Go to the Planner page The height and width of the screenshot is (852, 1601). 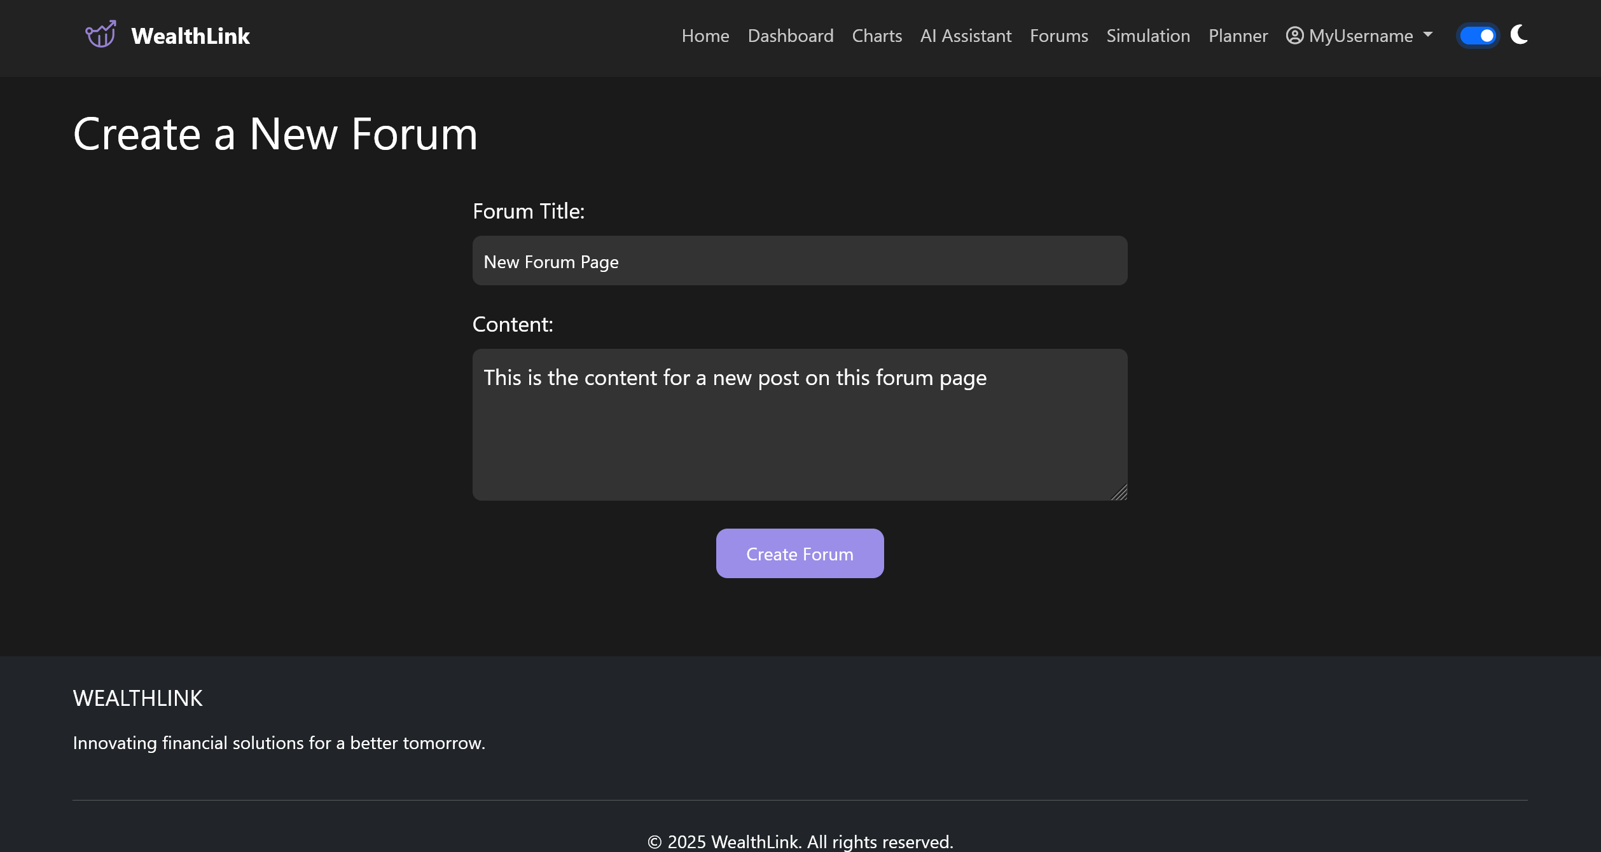point(1237,36)
